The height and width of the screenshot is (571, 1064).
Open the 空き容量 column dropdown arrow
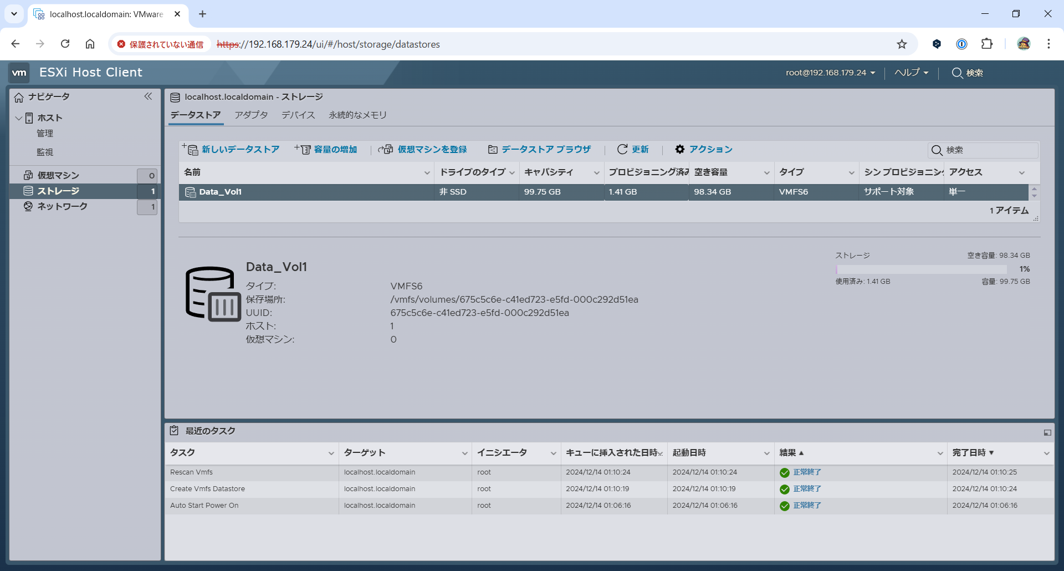click(x=767, y=173)
